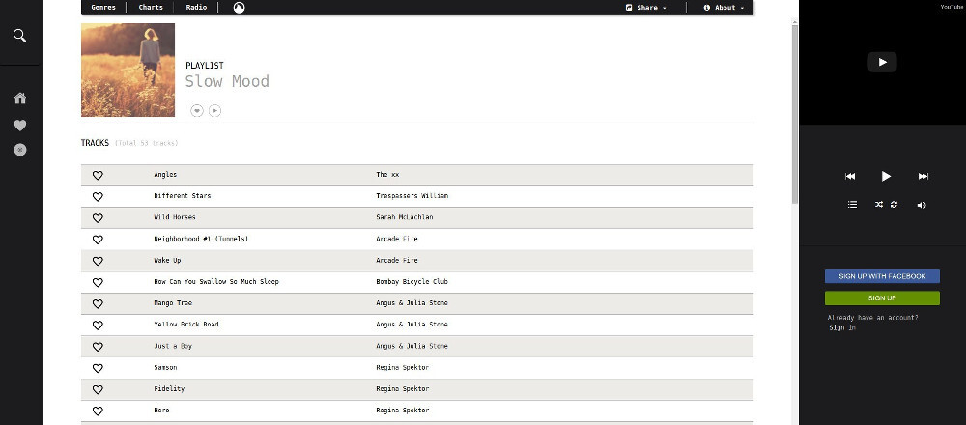
Task: Open the About dropdown menu
Action: (724, 8)
